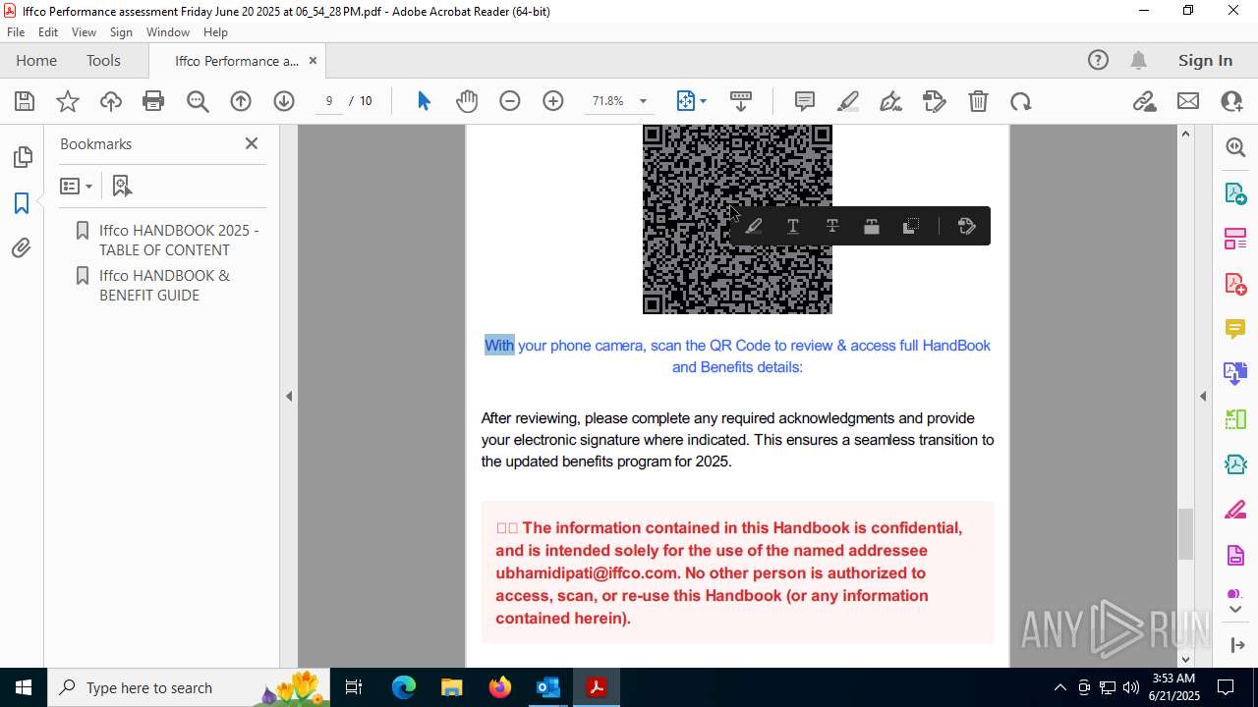Image resolution: width=1258 pixels, height=707 pixels.
Task: Close the Iffco Performance document tab
Action: 313,61
